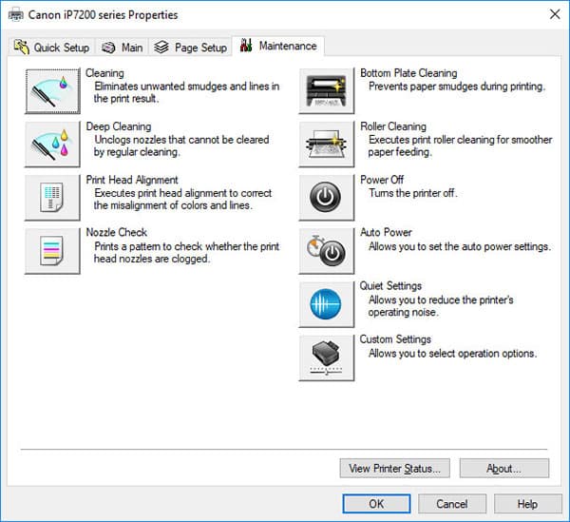Click the 'Auto Power' label text
Screen dimensions: 570x522
tap(386, 232)
